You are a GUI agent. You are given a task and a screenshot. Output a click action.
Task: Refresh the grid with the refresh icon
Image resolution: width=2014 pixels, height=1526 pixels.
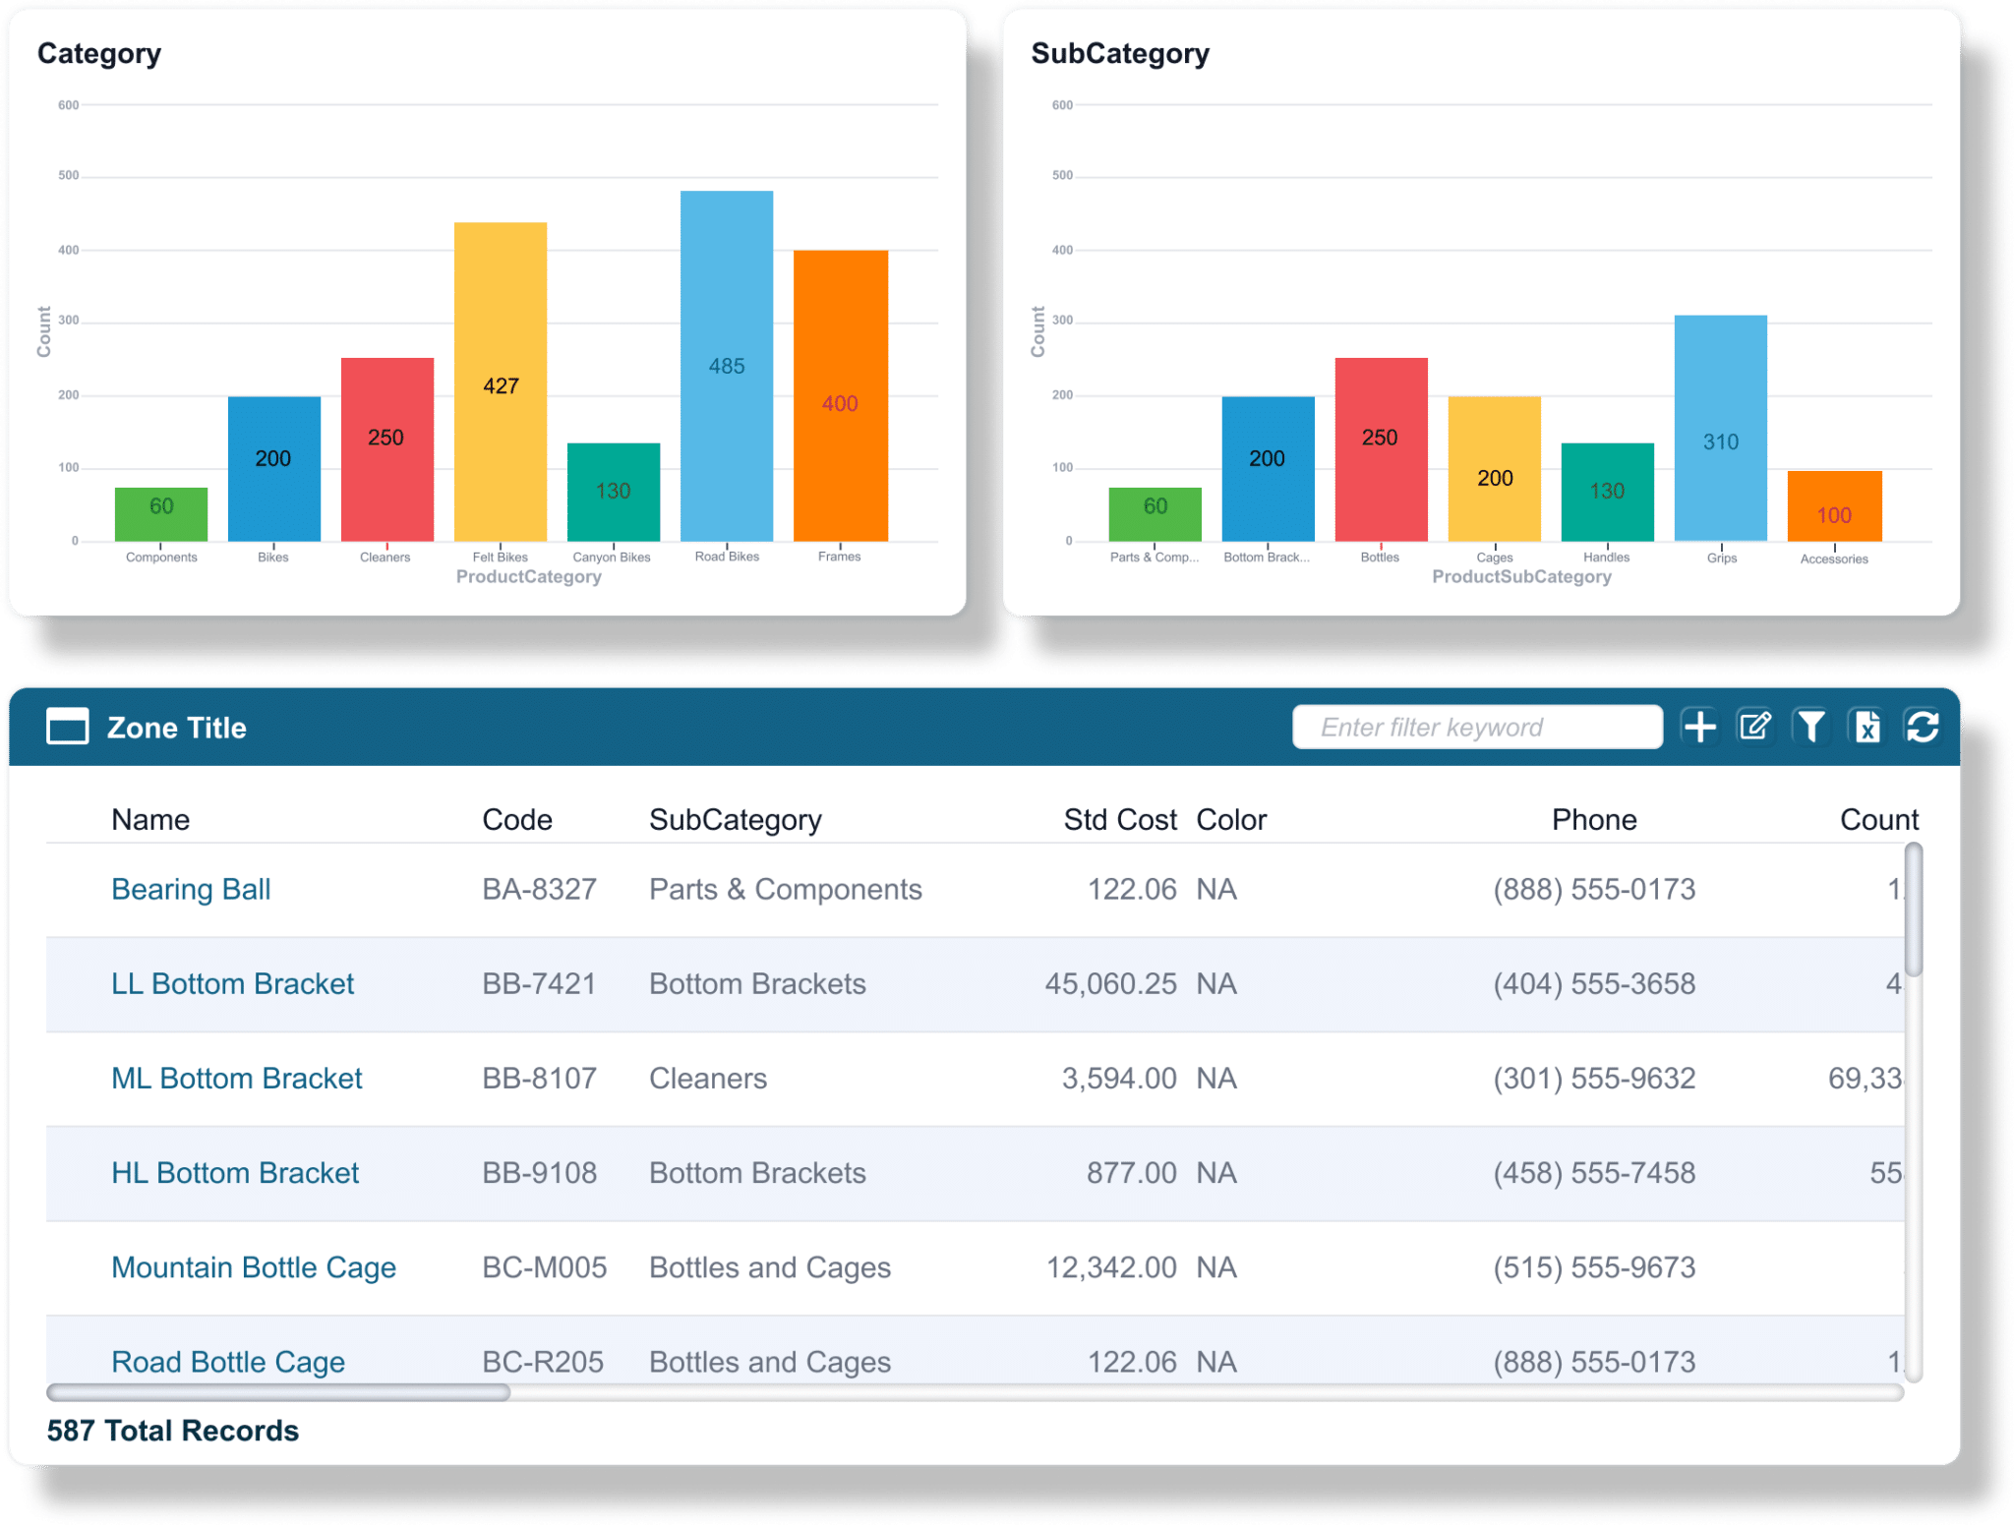[x=1923, y=727]
